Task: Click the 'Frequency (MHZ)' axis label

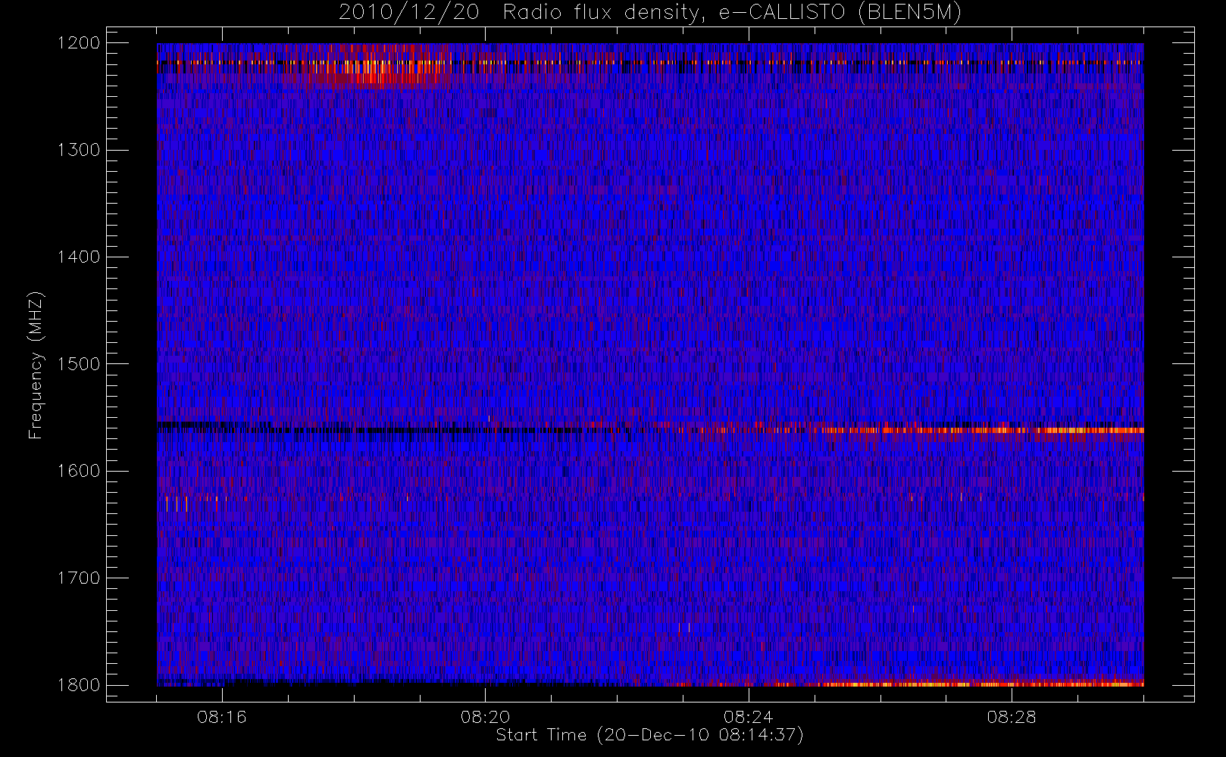Action: tap(35, 365)
